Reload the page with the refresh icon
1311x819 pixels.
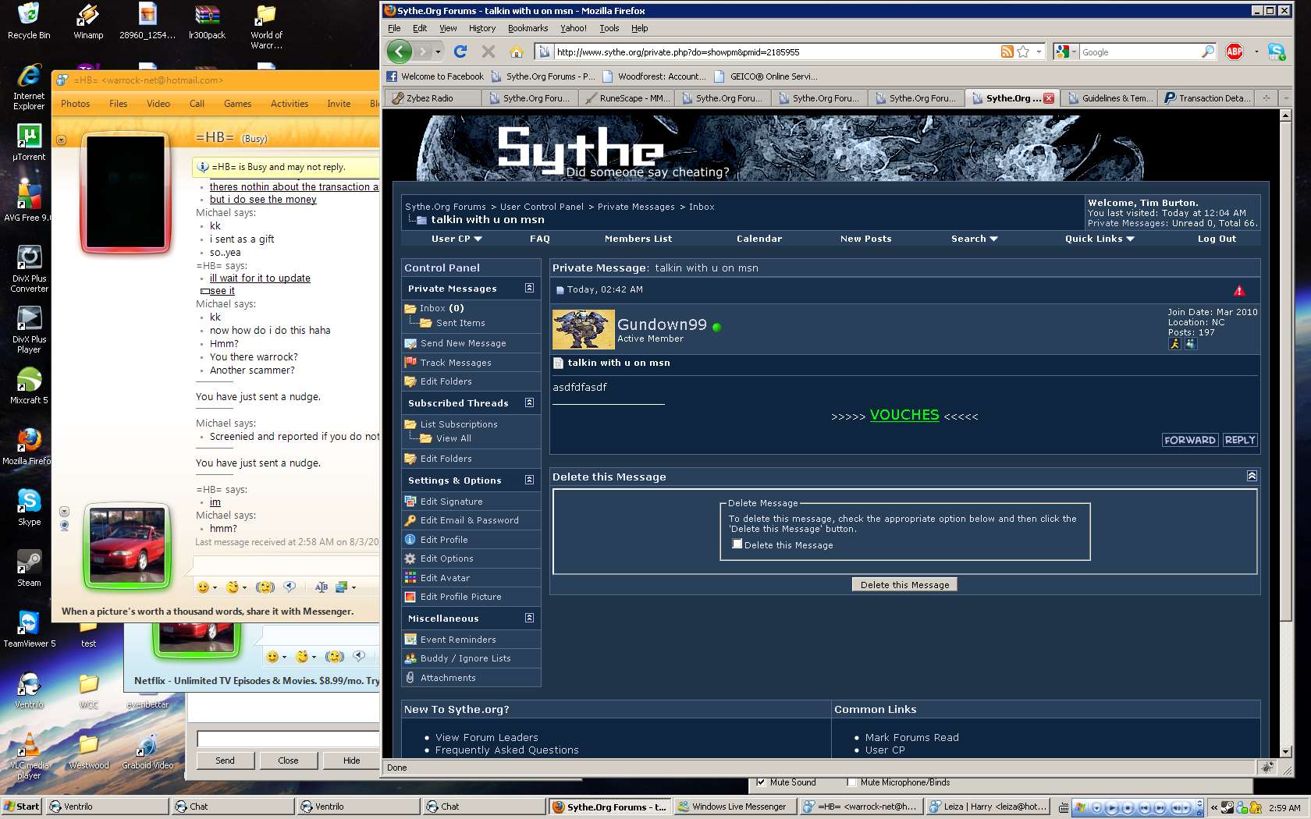point(460,51)
